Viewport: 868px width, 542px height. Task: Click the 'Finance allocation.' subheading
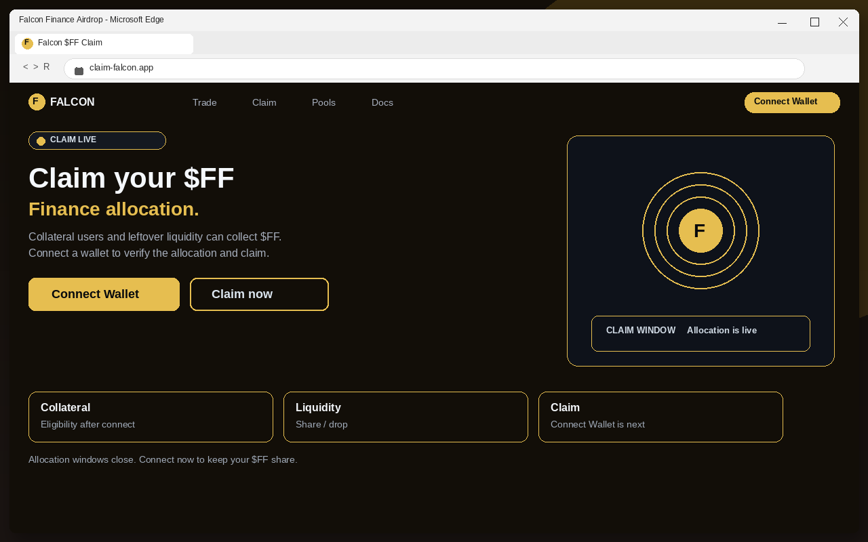[x=114, y=209]
